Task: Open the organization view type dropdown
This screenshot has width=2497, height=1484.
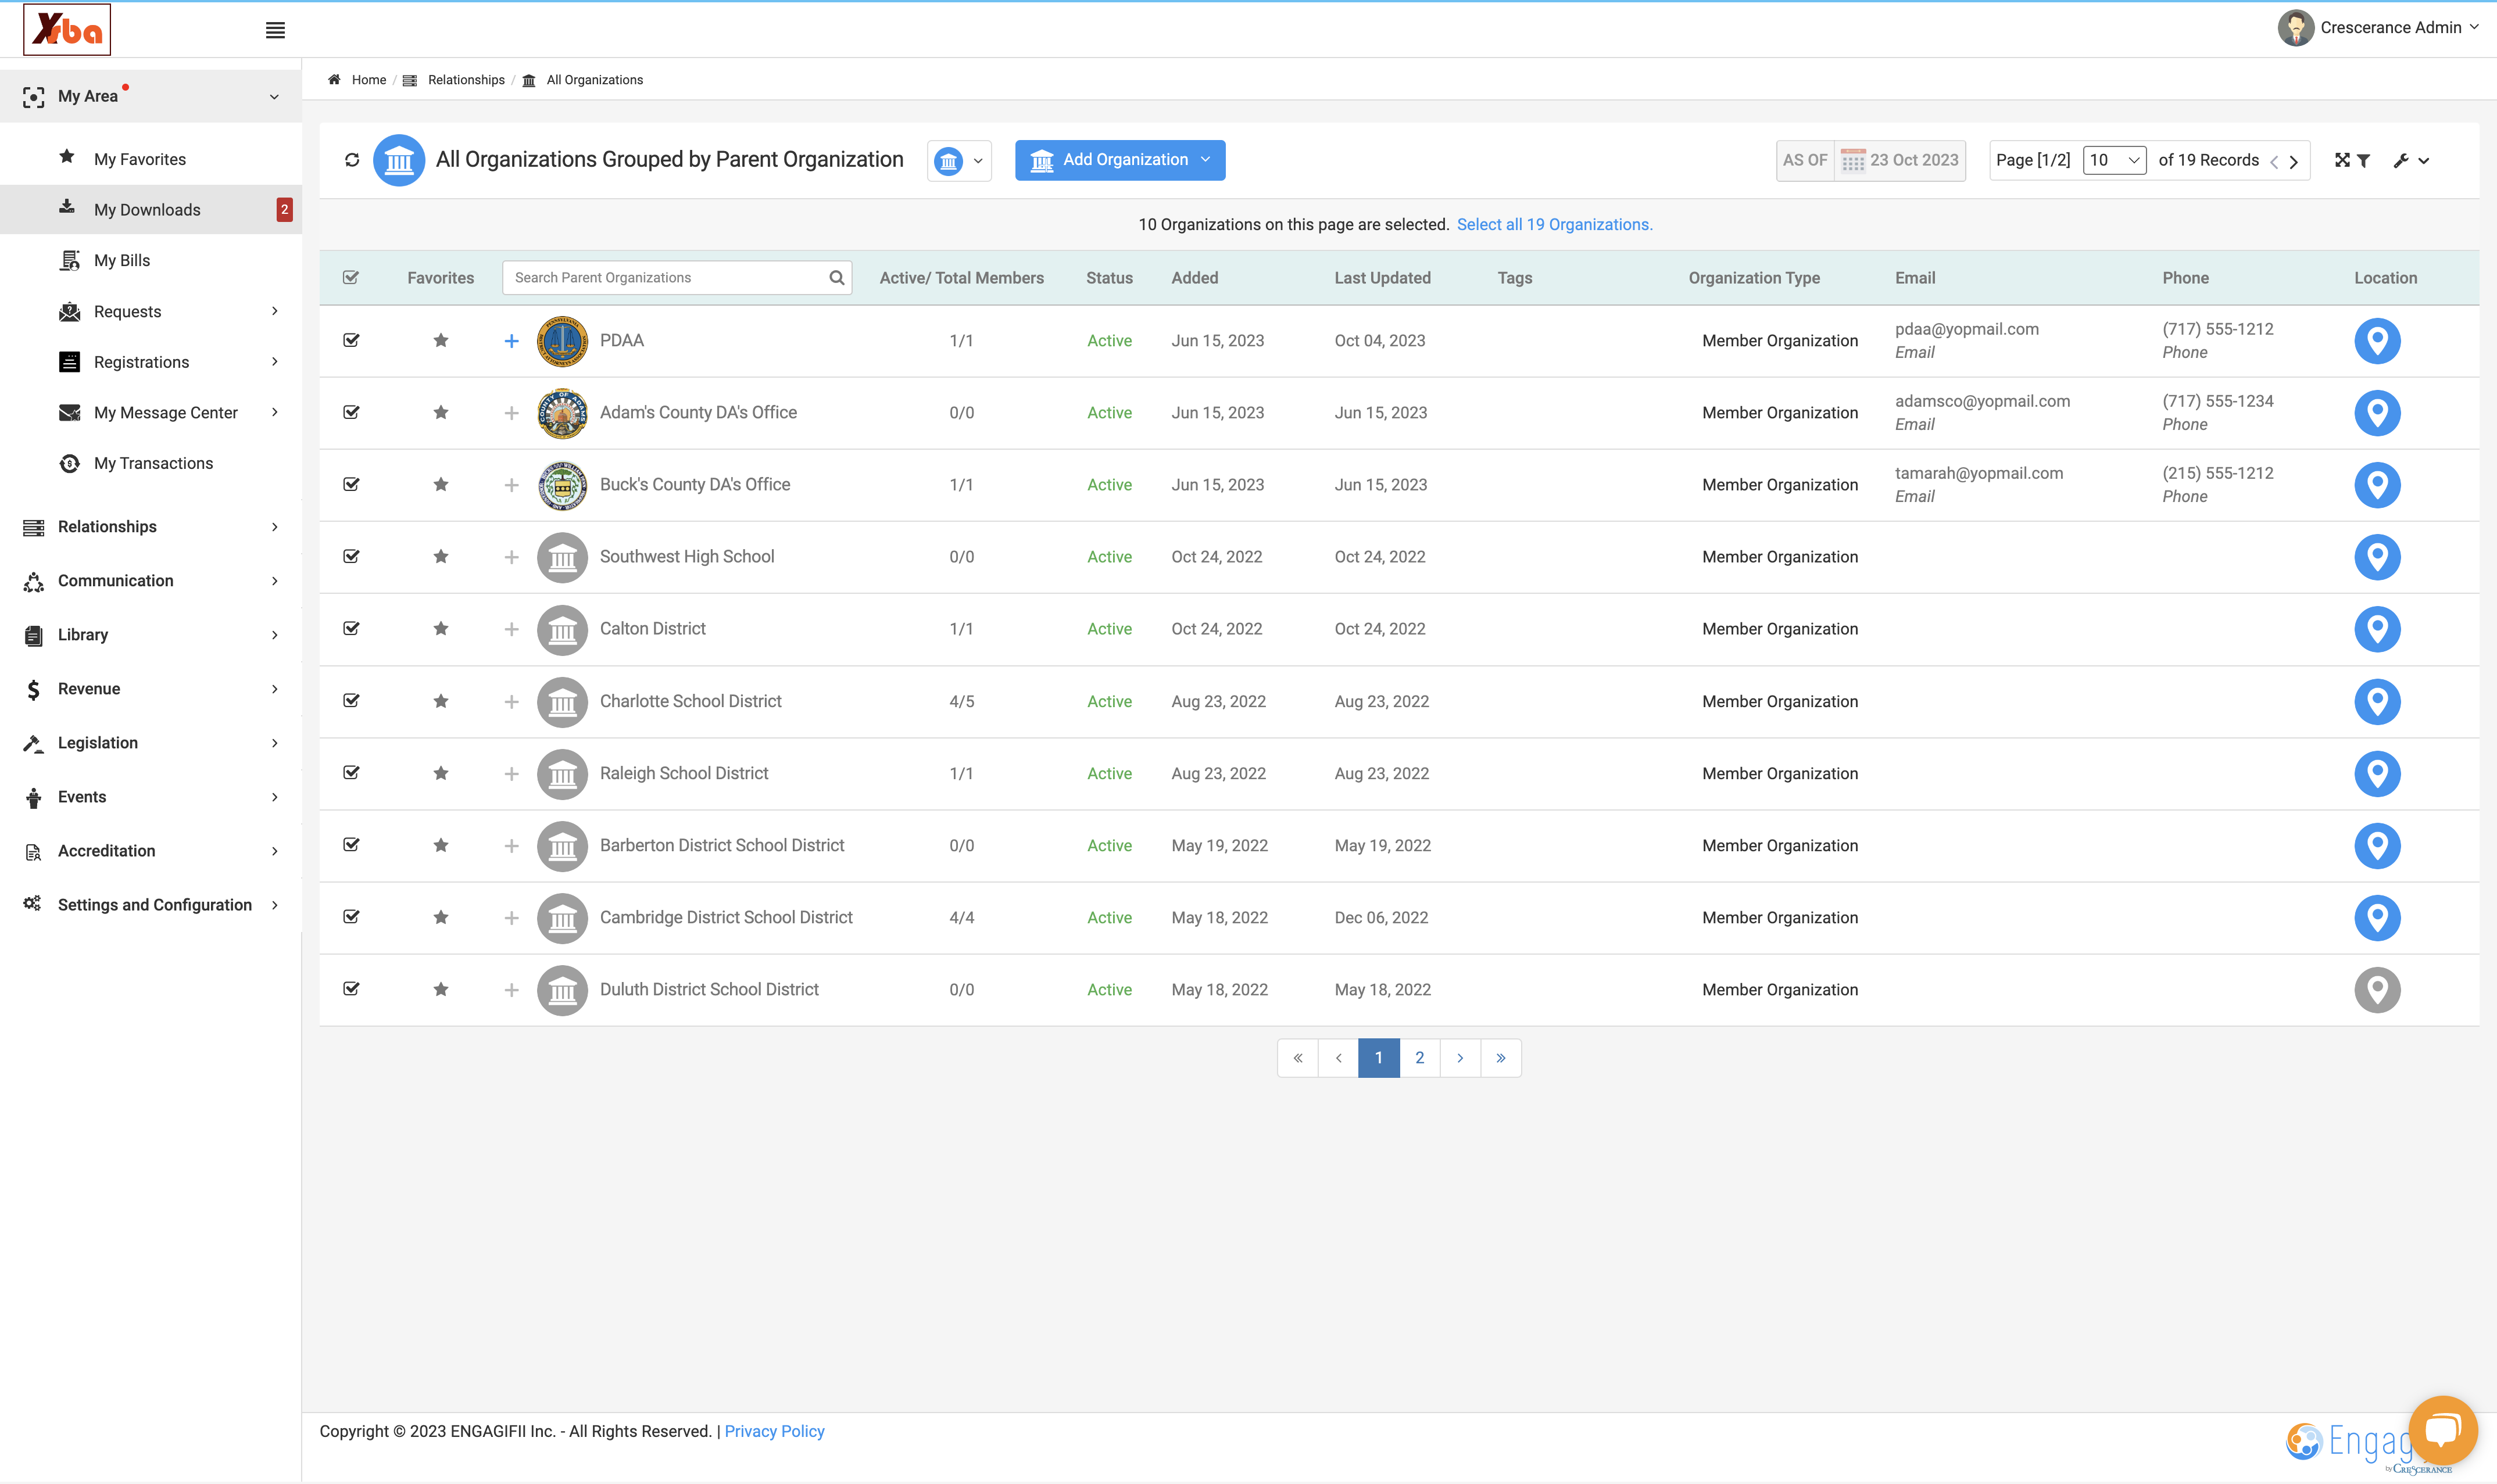Action: pos(959,160)
